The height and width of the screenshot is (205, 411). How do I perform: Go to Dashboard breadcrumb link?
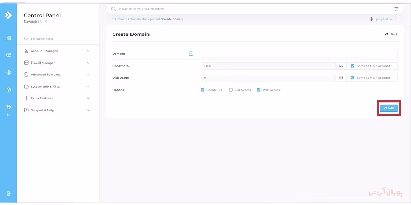tap(120, 19)
